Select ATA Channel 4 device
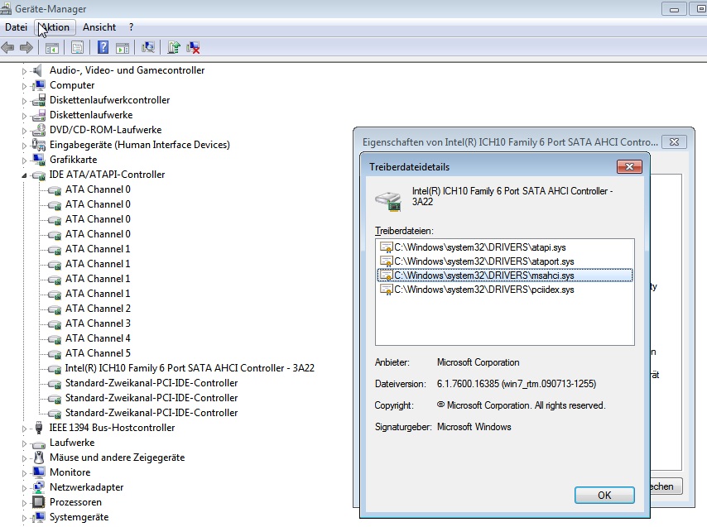Screen dimensions: 707x527 click(x=98, y=338)
